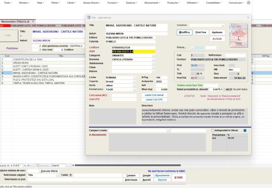Click the form icon in the dialog title bar
The width and height of the screenshot is (272, 188).
89,18
